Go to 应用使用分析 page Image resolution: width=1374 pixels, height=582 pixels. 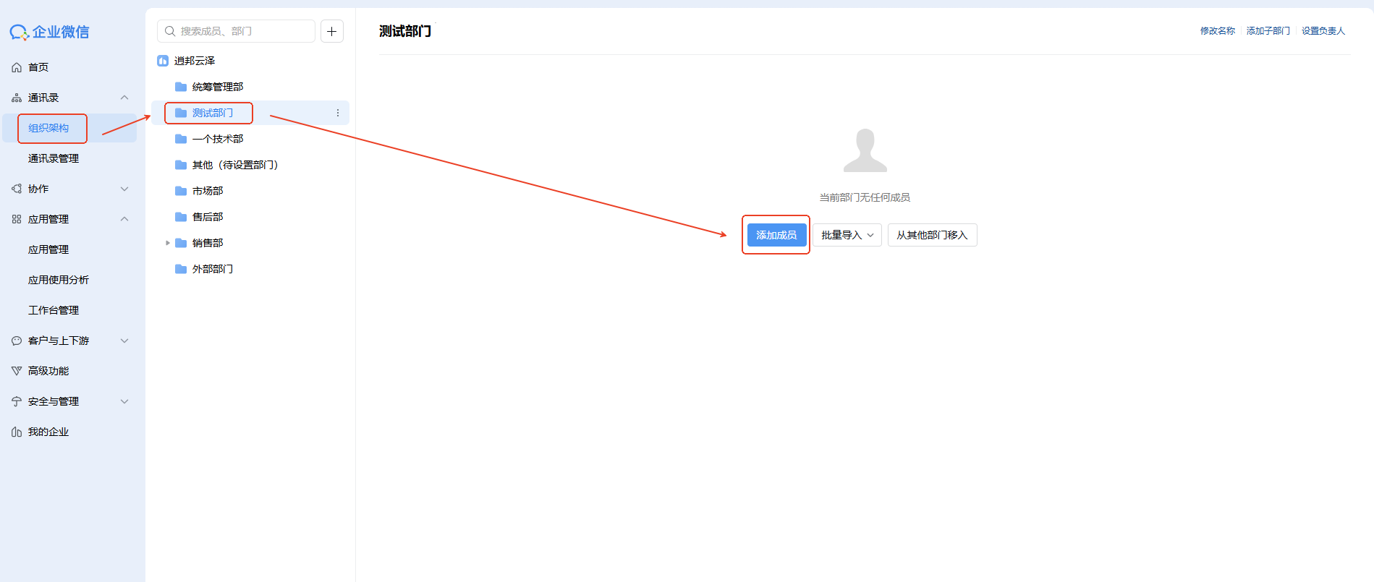click(59, 280)
